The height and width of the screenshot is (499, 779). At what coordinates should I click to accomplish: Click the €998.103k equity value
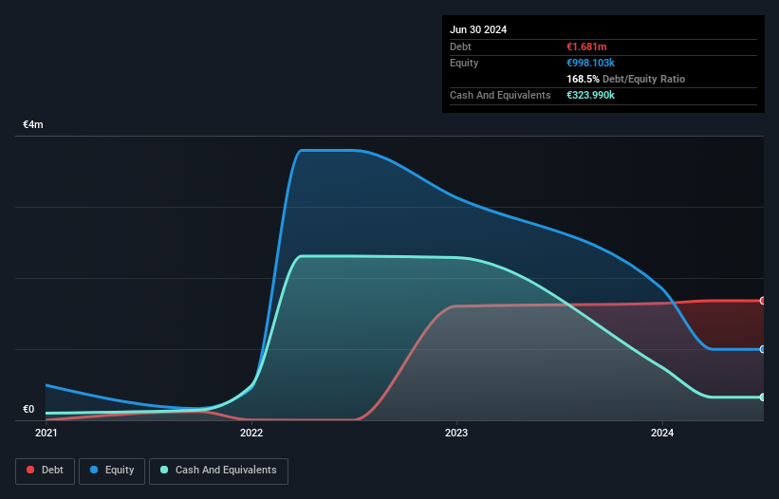(x=591, y=63)
